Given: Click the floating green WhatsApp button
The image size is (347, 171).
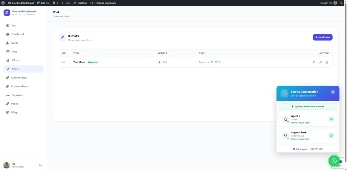Looking at the screenshot, I should [x=334, y=161].
